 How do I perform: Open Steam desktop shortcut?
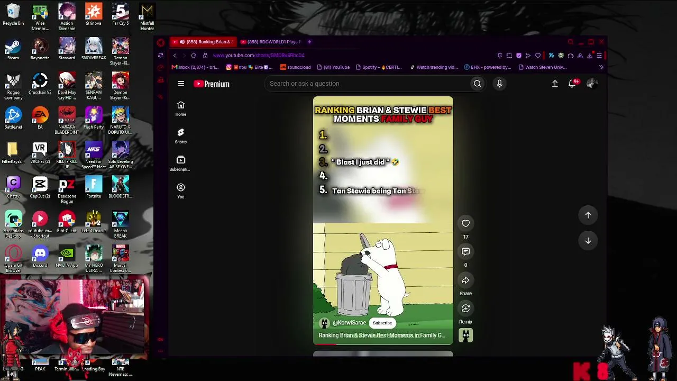[13, 49]
